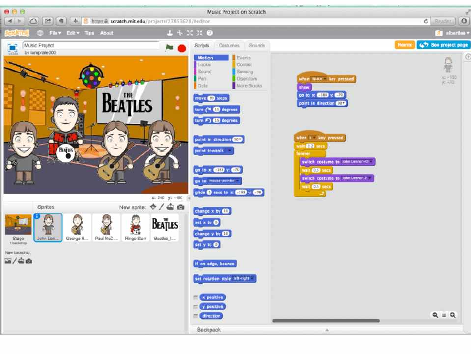Select the Ringo Starr sprite thumbnail
471x354 pixels.
tap(135, 228)
